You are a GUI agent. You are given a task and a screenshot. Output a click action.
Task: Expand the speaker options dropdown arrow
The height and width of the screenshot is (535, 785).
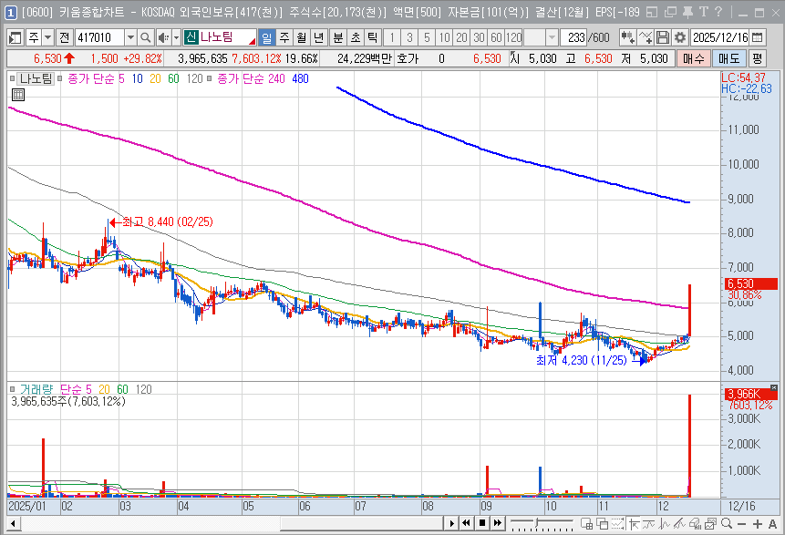pyautogui.click(x=176, y=37)
